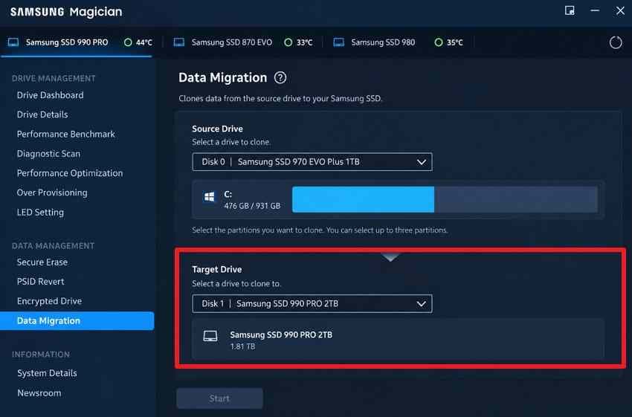The image size is (632, 417).
Task: Open LED Setting page
Action: [40, 213]
